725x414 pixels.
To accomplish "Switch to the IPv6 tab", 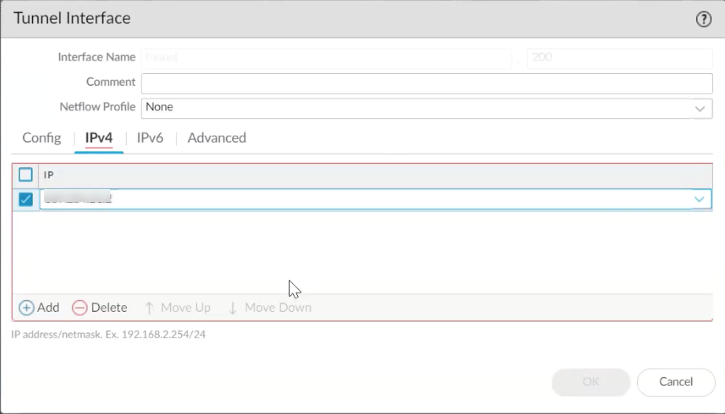I will click(150, 138).
